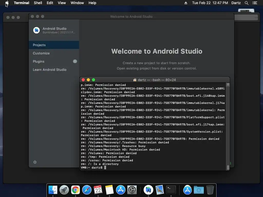Click Terminal's top-right scrollback marker icon
This screenshot has width=263, height=197.
click(x=228, y=85)
